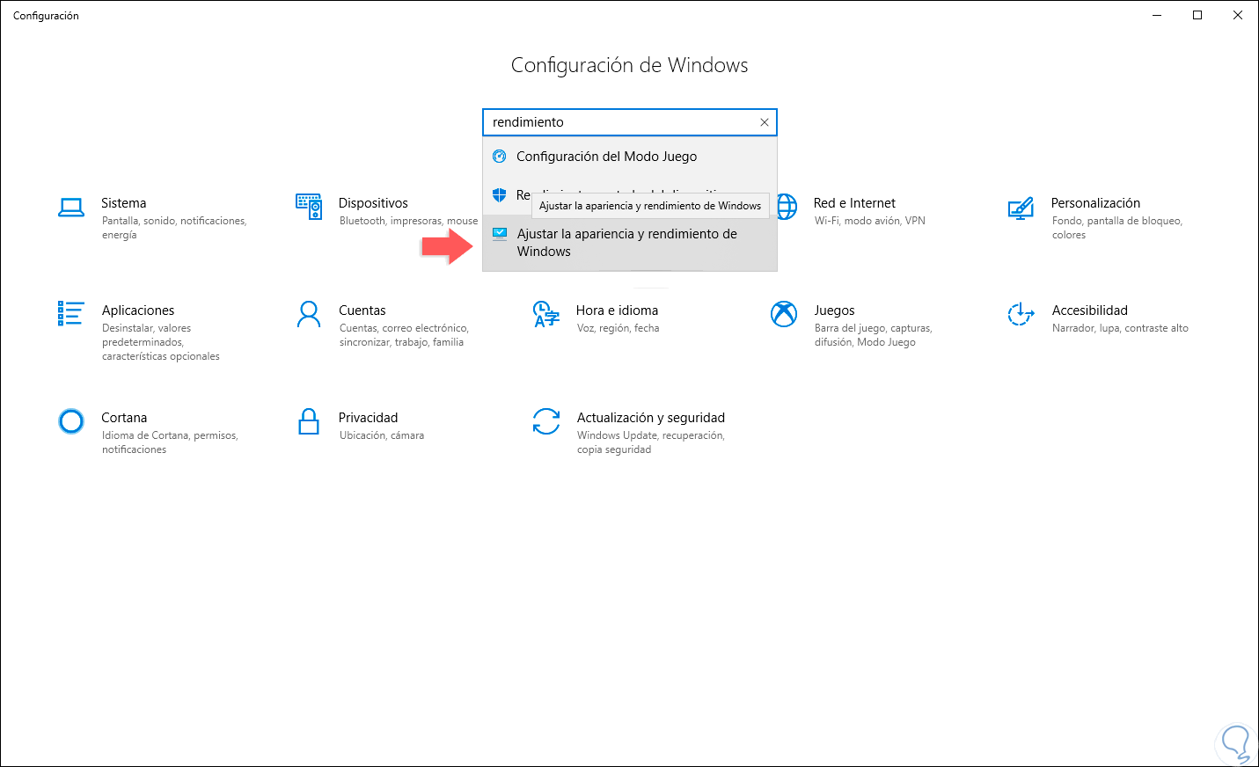Click 'Fondo, pantalla de bloqueo, colores' text
1259x767 pixels.
pos(1117,228)
